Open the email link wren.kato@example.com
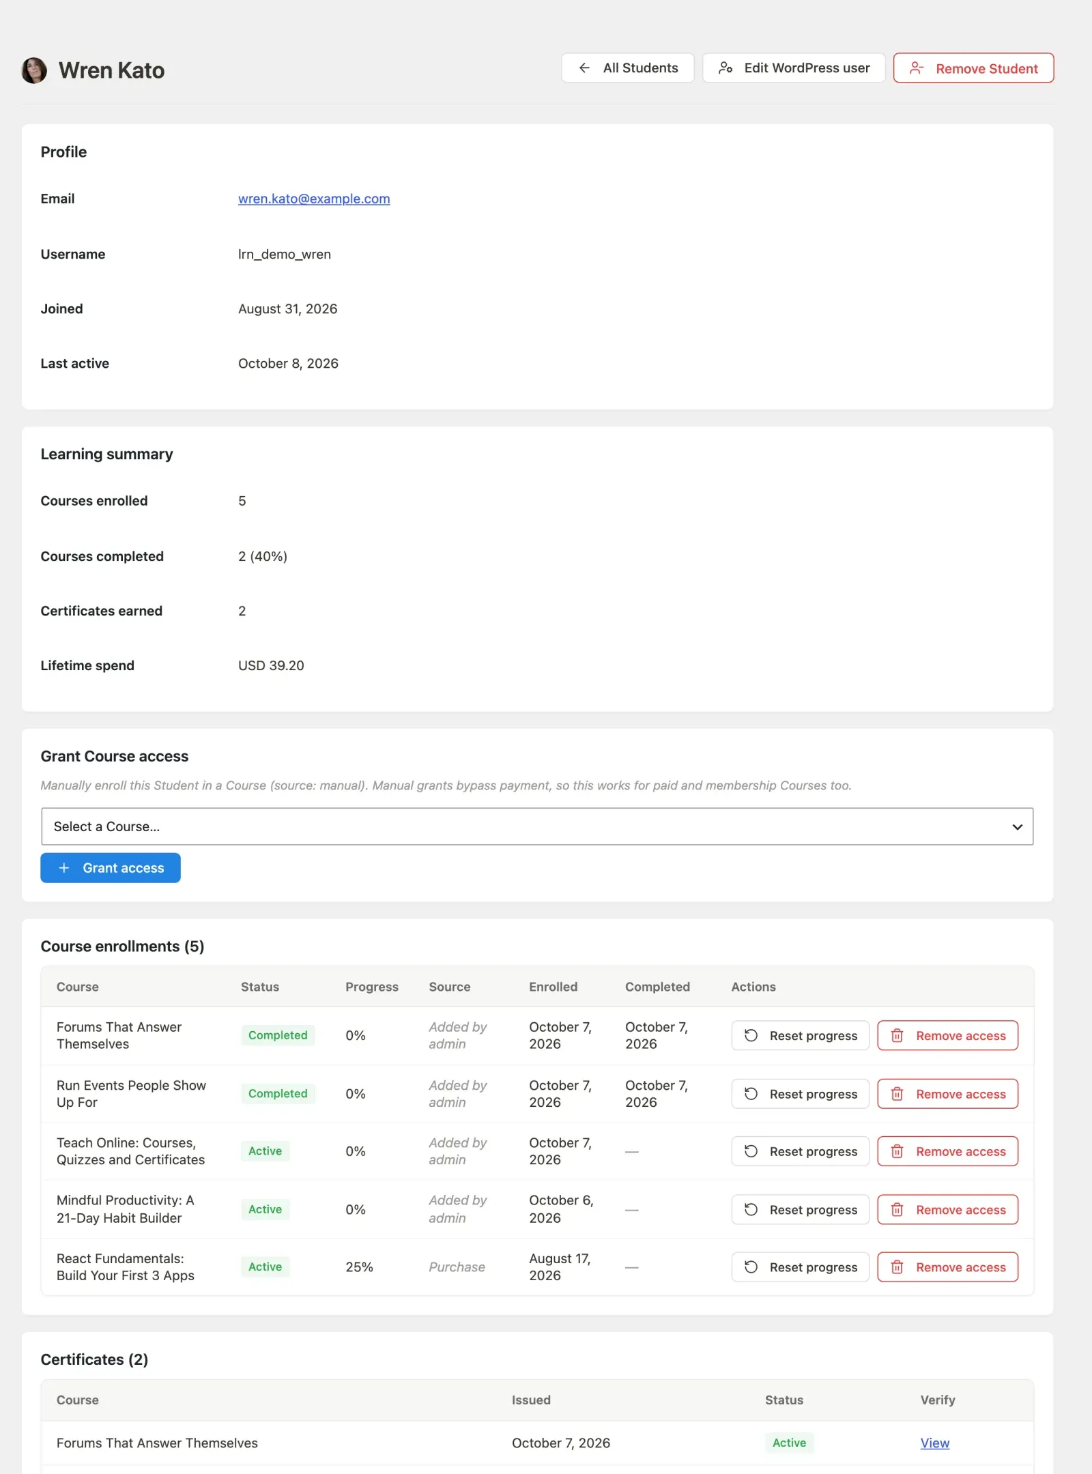The height and width of the screenshot is (1474, 1092). pyautogui.click(x=314, y=199)
